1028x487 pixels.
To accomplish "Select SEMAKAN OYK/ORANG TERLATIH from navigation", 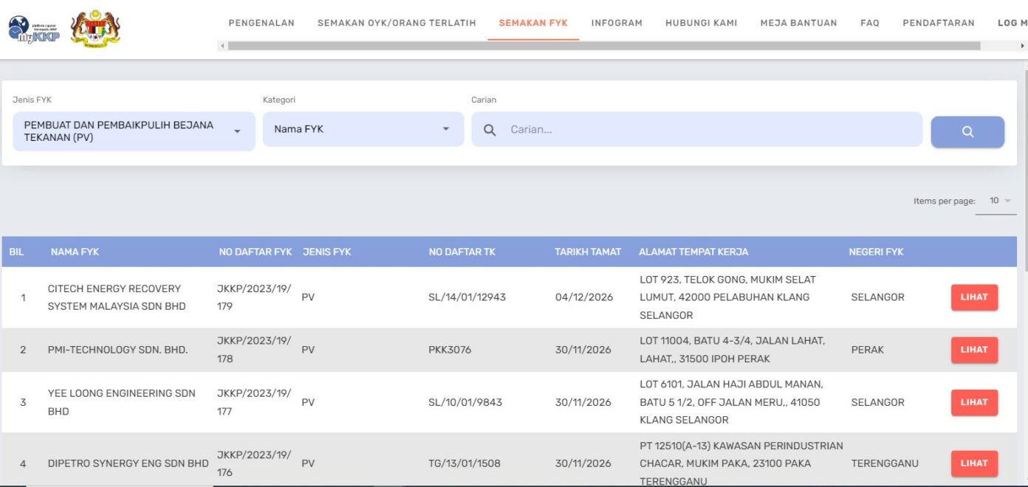I will (x=397, y=23).
